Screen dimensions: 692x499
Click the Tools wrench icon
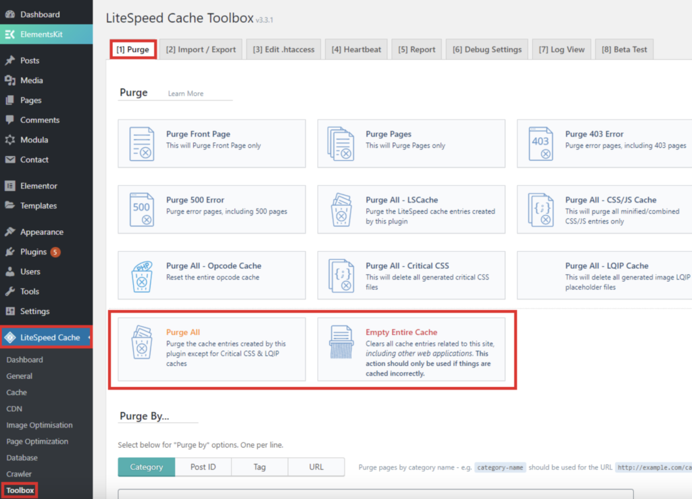[9, 292]
